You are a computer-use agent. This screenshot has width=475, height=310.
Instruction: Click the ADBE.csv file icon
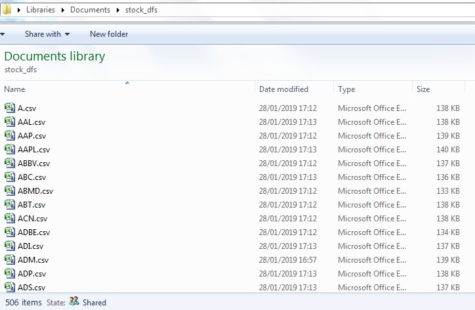pos(9,232)
